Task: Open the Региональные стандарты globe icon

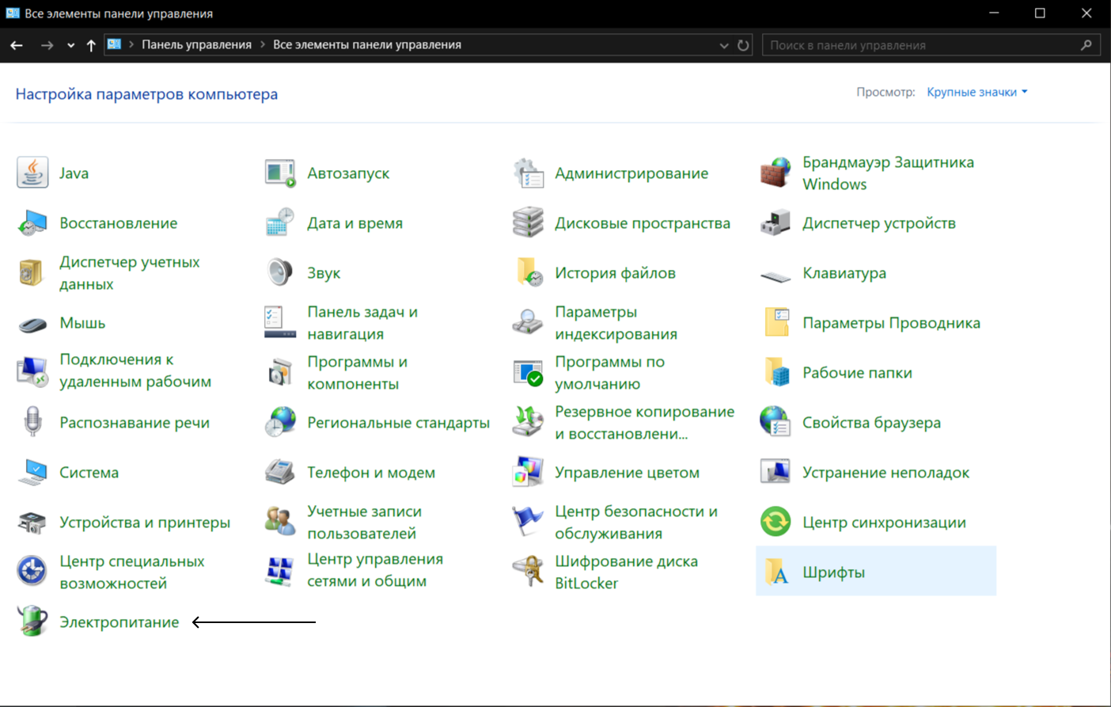Action: pyautogui.click(x=280, y=423)
